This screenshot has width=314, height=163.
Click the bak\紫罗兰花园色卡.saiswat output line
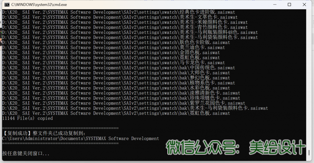click(x=123, y=103)
